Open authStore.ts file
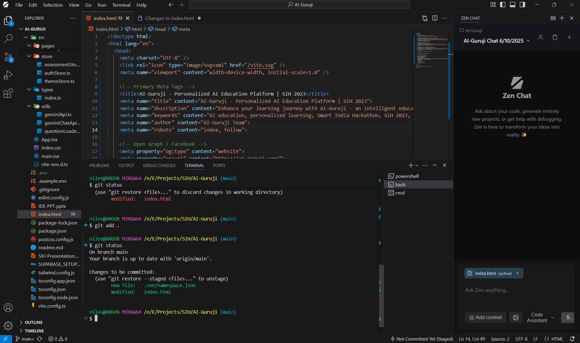Screen dimensions: 580x343 (57, 73)
